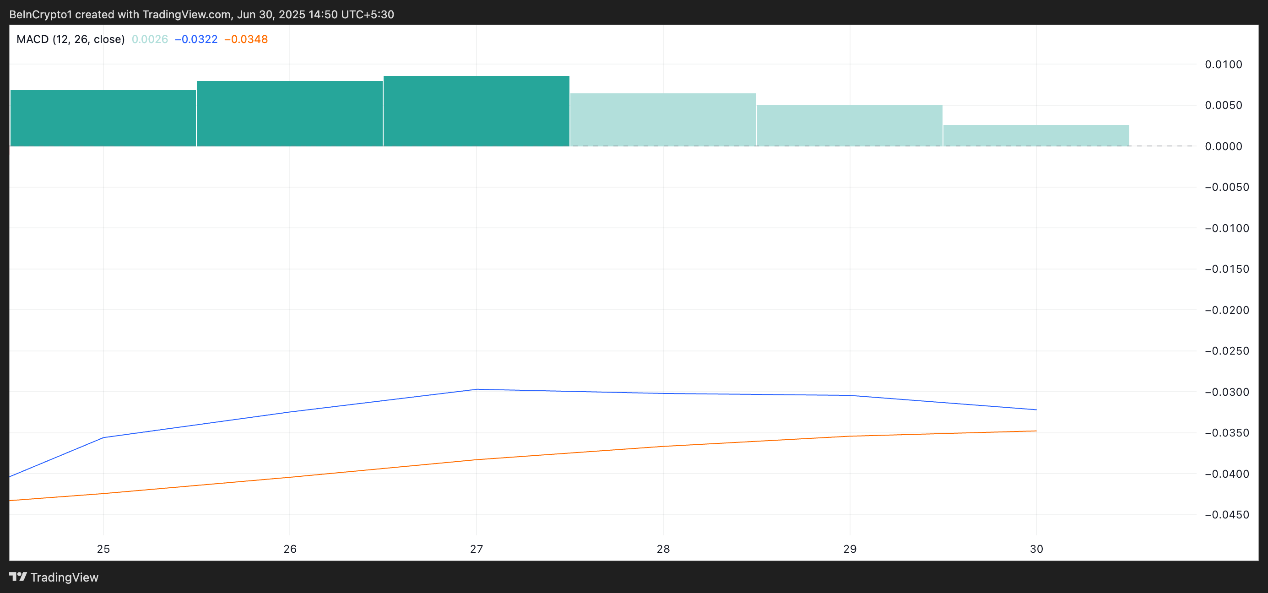Click the histogram value 0.0026 in legend

(150, 39)
